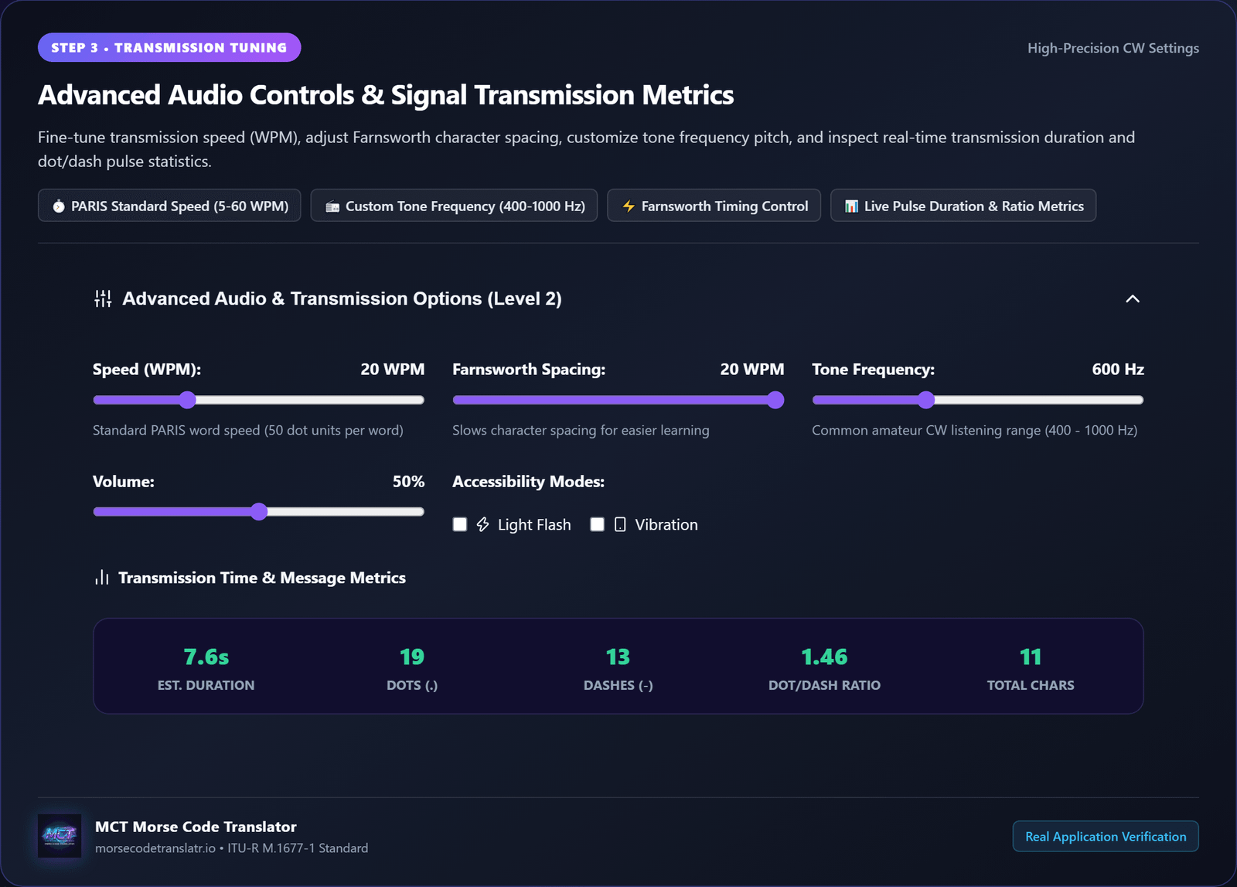Screen dimensions: 1237x887
Task: Click the lightning icon in Farnsworth Timing Control chip
Action: point(629,206)
